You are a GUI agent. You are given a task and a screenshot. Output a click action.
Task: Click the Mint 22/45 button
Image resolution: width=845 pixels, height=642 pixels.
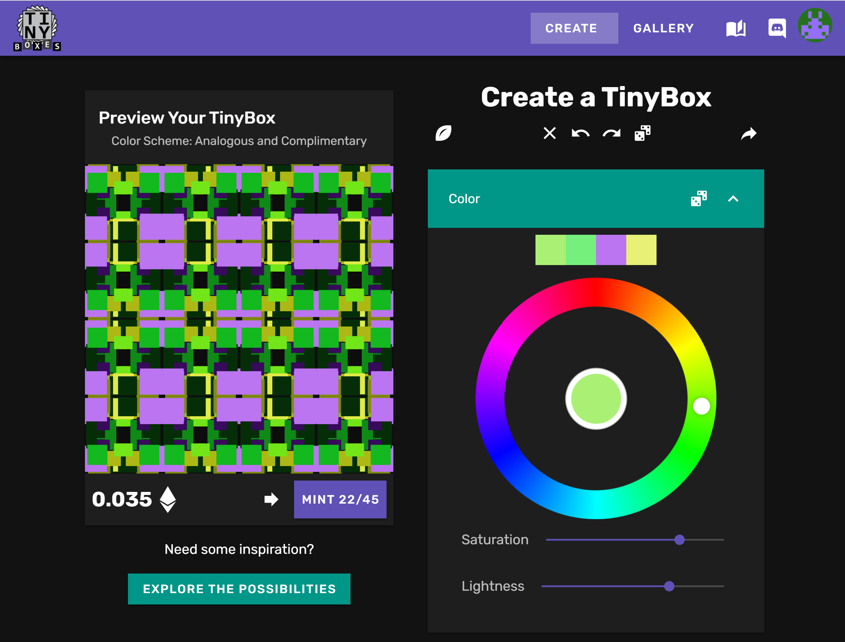[340, 499]
